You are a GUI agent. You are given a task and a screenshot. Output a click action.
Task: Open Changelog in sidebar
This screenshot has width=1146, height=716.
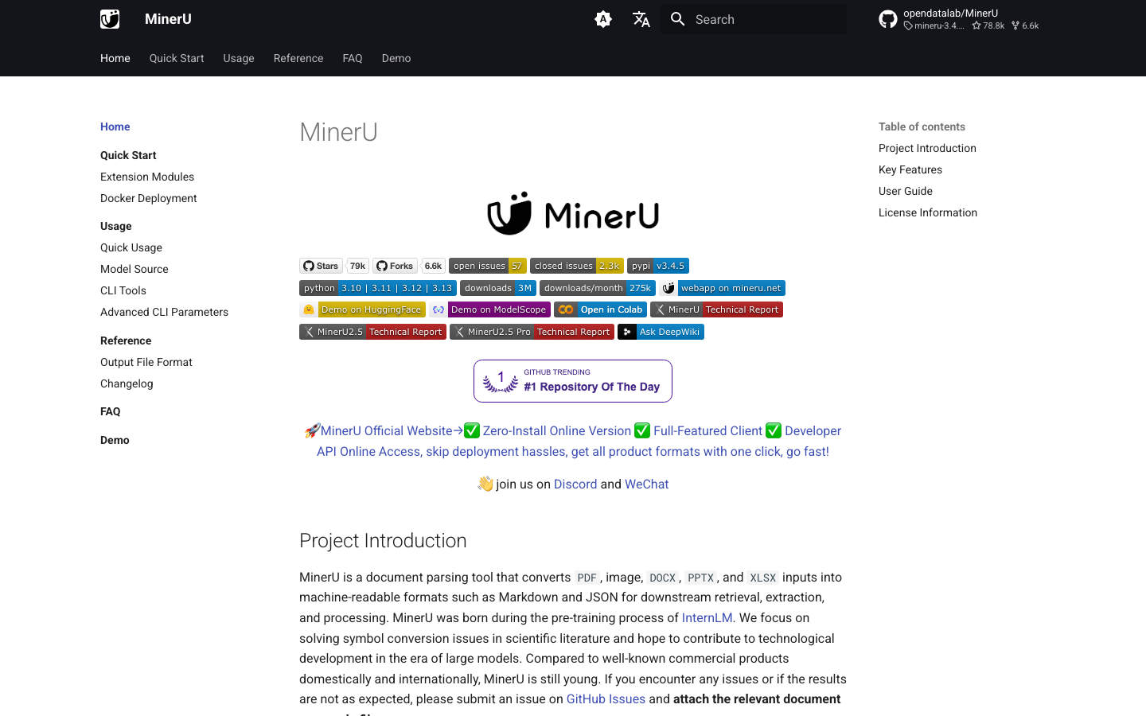127,383
